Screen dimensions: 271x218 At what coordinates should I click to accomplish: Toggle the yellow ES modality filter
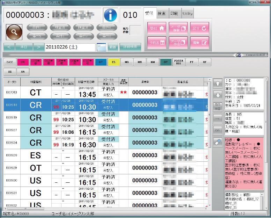[113, 62]
